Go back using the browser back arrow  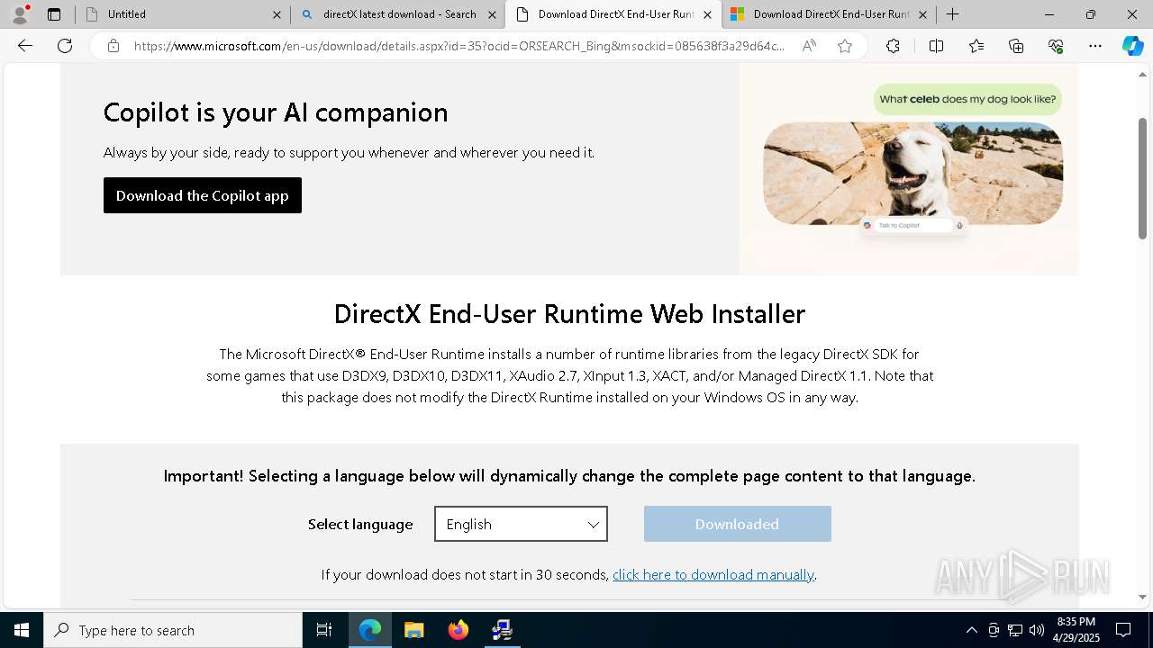[x=25, y=46]
